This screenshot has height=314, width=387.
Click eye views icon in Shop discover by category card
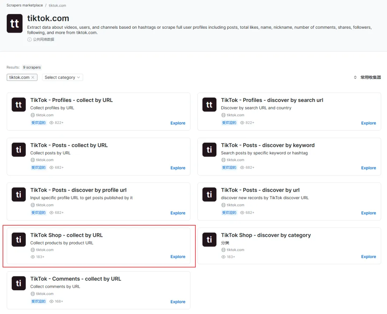223,257
